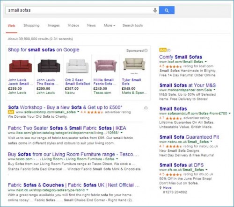234x207 pixels.
Task: Click the Nabru seller name under £357.00
Action: [x=70, y=93]
